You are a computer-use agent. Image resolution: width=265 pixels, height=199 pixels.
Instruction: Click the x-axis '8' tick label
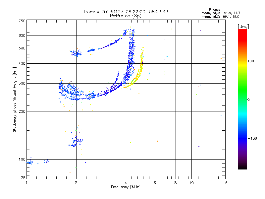point(176,183)
